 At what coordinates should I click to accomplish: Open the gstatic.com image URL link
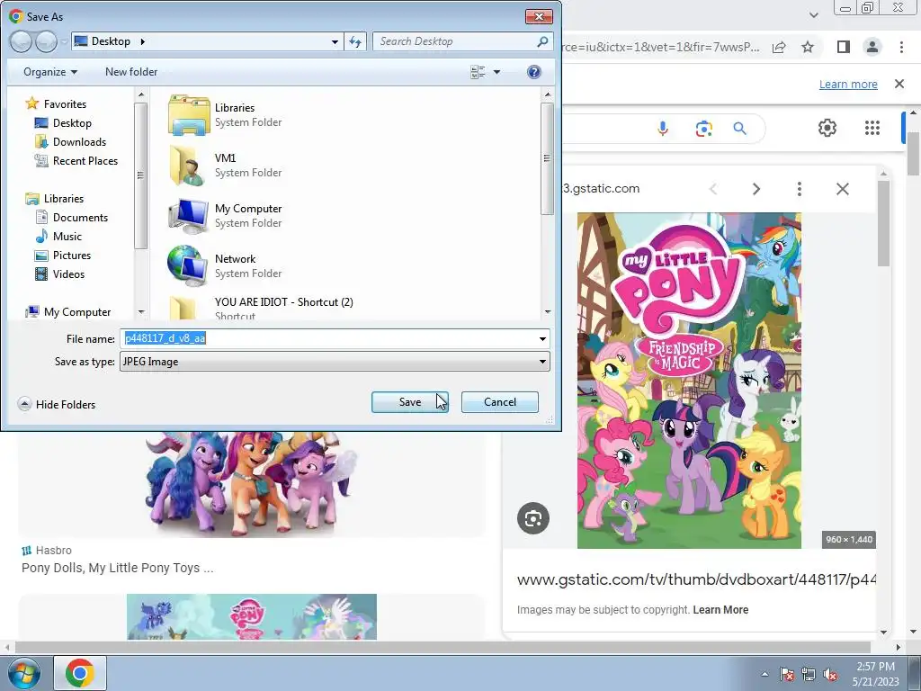[696, 580]
